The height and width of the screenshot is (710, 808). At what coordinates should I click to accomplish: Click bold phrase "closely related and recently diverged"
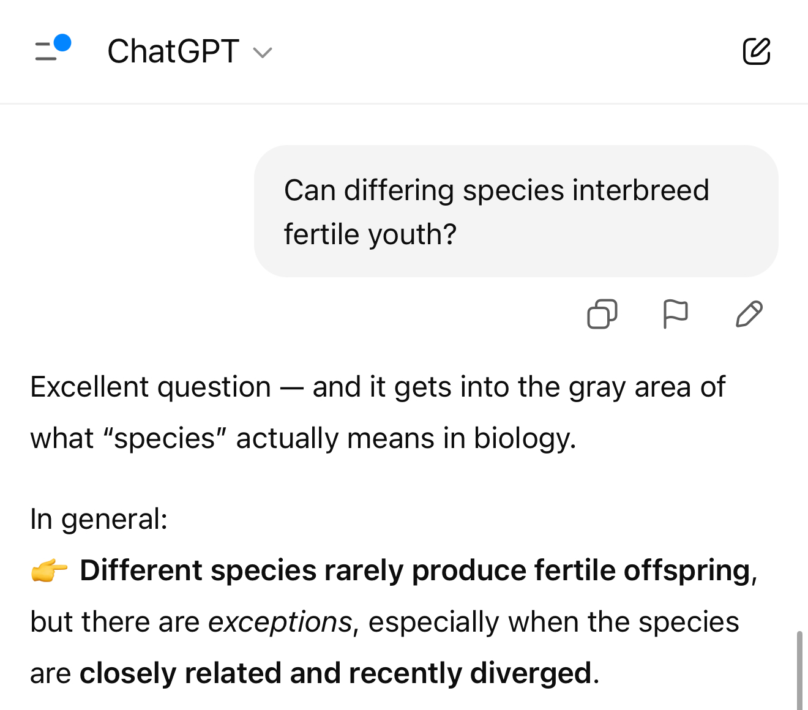(x=335, y=673)
